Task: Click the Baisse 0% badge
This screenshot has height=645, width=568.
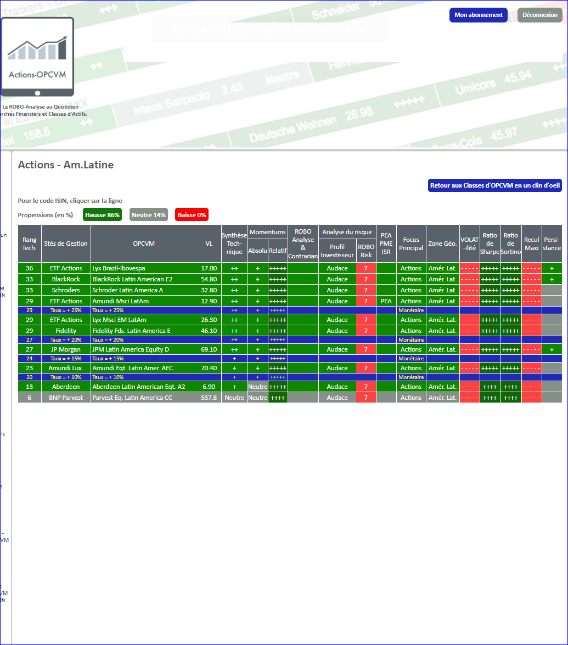Action: (x=192, y=215)
